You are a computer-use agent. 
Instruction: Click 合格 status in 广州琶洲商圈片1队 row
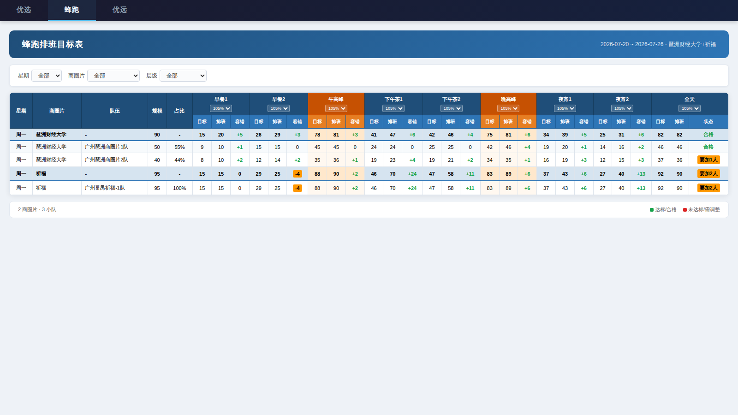coord(708,147)
